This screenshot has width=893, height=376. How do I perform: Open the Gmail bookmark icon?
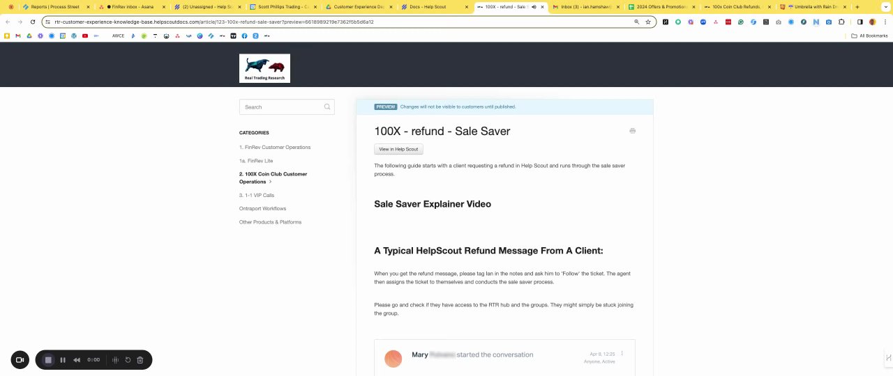coord(18,36)
